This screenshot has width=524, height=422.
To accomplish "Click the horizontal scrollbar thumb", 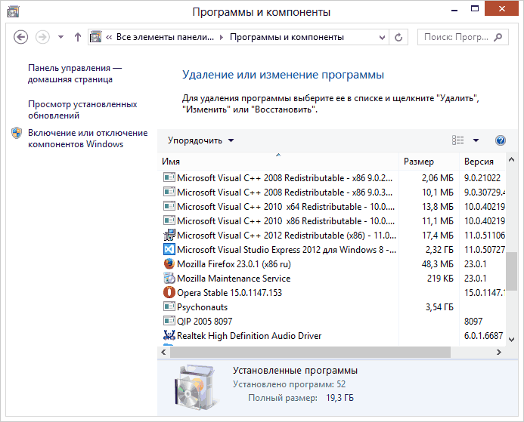I will (310, 352).
